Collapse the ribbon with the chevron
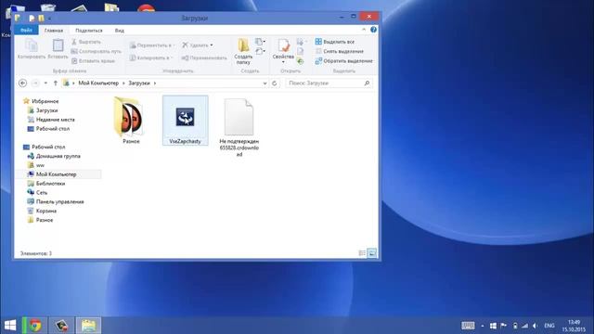This screenshot has width=594, height=334. [x=364, y=30]
